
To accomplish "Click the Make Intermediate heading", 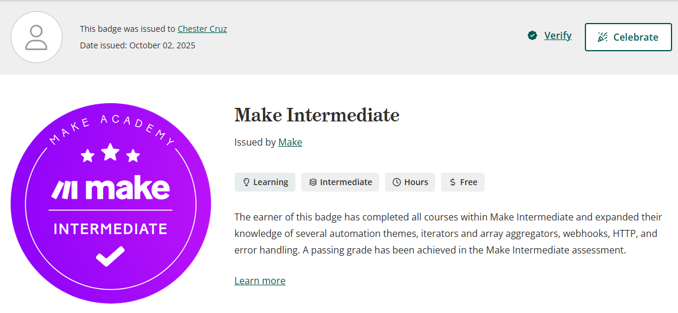I will (x=317, y=114).
